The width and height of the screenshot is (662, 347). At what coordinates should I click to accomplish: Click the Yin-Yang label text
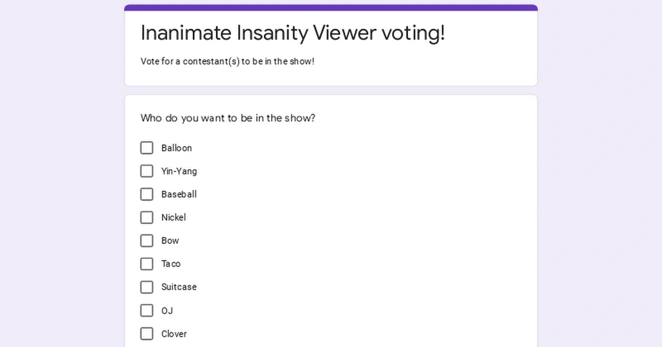179,171
